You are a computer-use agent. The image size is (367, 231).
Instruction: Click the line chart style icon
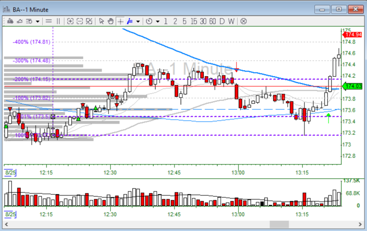tap(20, 21)
